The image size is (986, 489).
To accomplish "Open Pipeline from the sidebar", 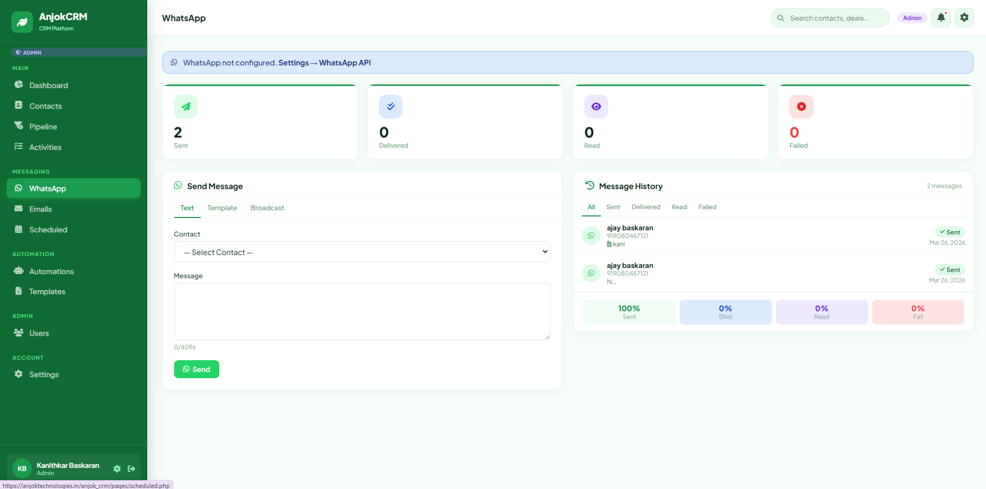I will [x=43, y=127].
